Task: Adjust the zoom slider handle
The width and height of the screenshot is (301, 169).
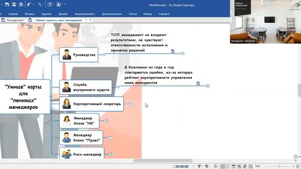Action: pyautogui.click(x=279, y=167)
